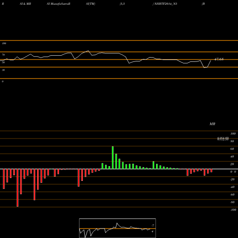Click the MR axis label 20

tap(232, 164)
